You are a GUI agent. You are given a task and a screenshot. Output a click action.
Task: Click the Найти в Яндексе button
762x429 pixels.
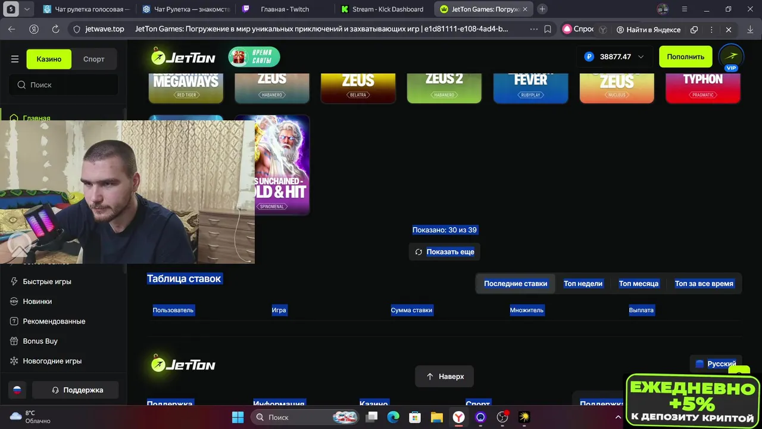click(648, 29)
